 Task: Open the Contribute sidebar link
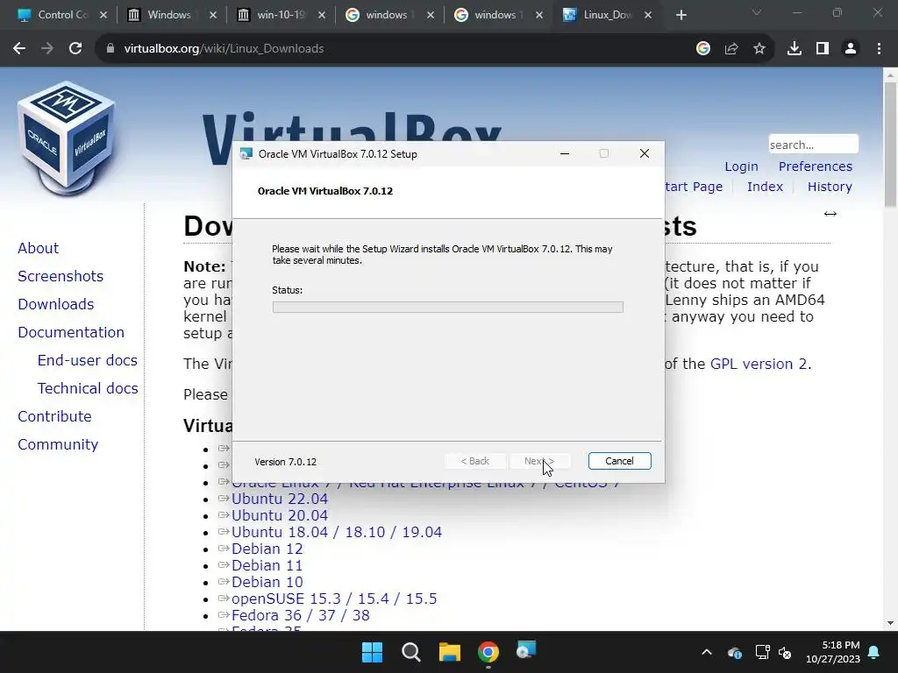point(54,416)
